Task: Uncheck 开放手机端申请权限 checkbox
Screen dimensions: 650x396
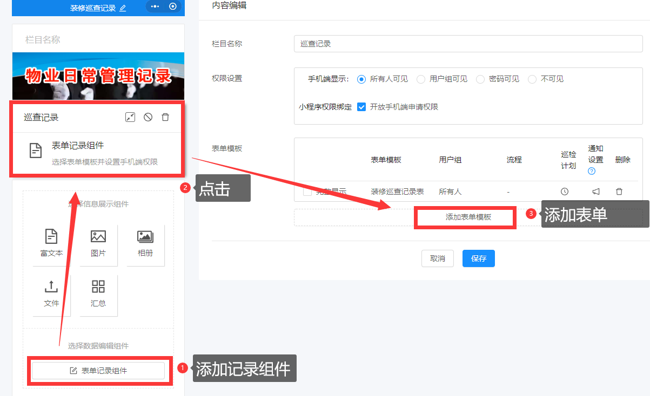Action: tap(362, 107)
